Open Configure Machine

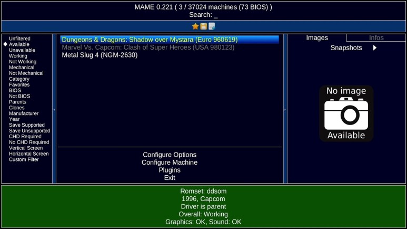[x=170, y=163]
